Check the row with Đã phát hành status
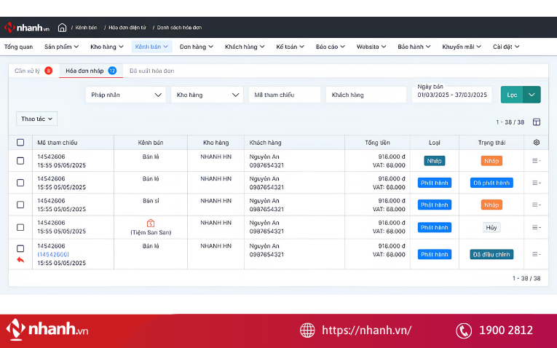The height and width of the screenshot is (348, 557). (20, 183)
